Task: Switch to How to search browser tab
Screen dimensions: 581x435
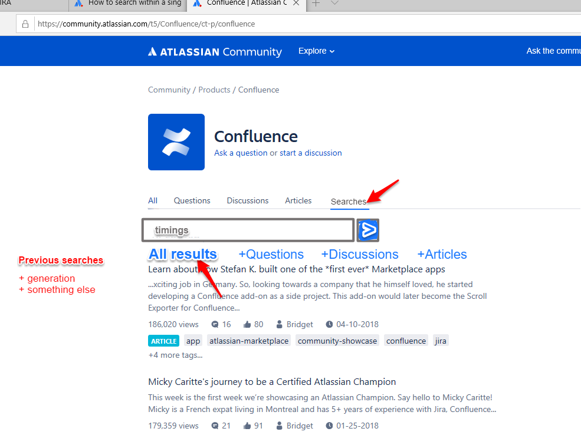Action: click(128, 3)
